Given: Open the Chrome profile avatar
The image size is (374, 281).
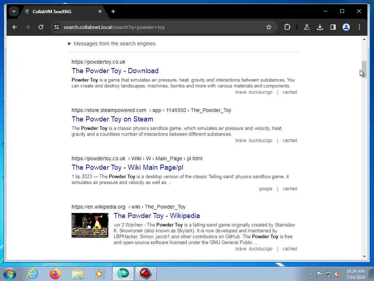Looking at the screenshot, I should point(346,27).
